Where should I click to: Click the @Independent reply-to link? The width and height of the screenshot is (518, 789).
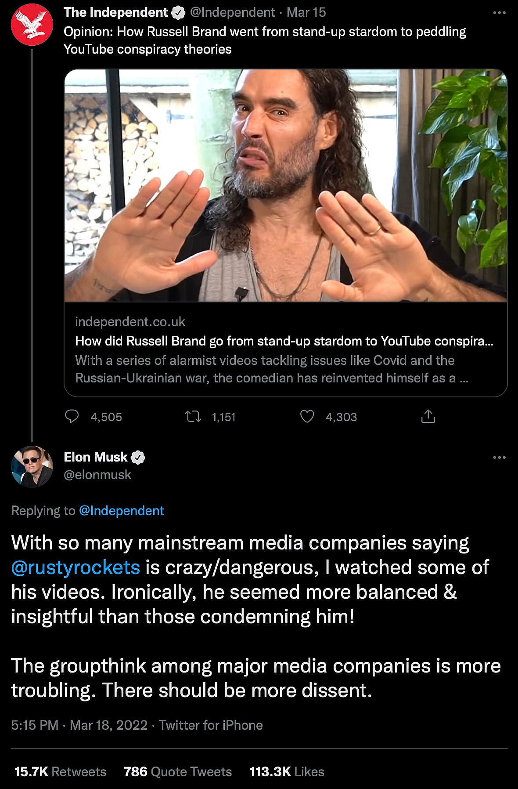point(121,510)
